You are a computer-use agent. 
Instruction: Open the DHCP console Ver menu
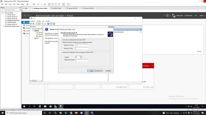pos(43,21)
